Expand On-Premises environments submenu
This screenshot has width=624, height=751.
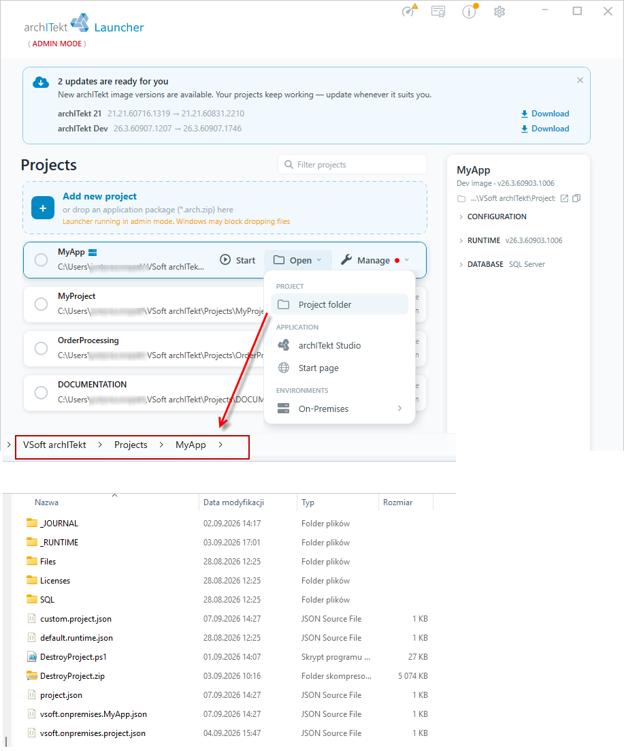(x=340, y=409)
